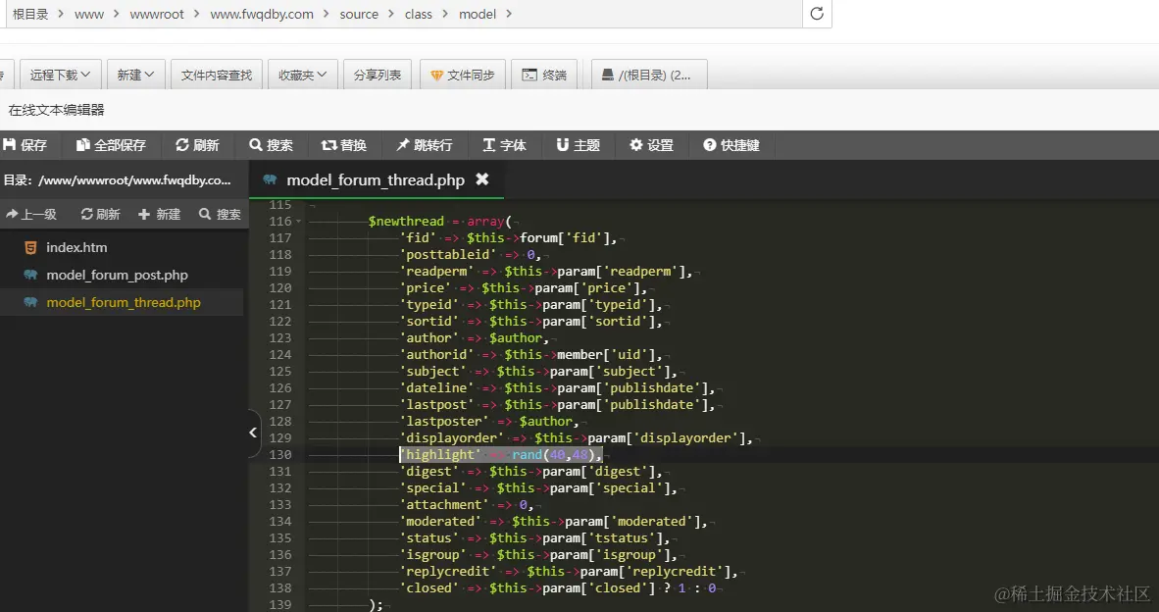Open the 收藏夹 dropdown

coord(302,75)
